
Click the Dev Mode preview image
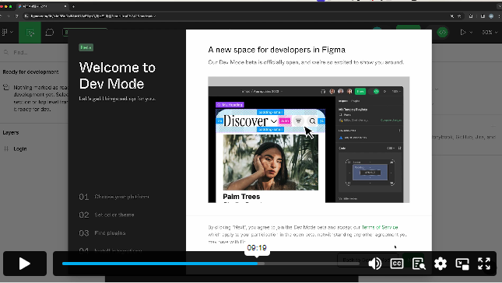(x=309, y=139)
